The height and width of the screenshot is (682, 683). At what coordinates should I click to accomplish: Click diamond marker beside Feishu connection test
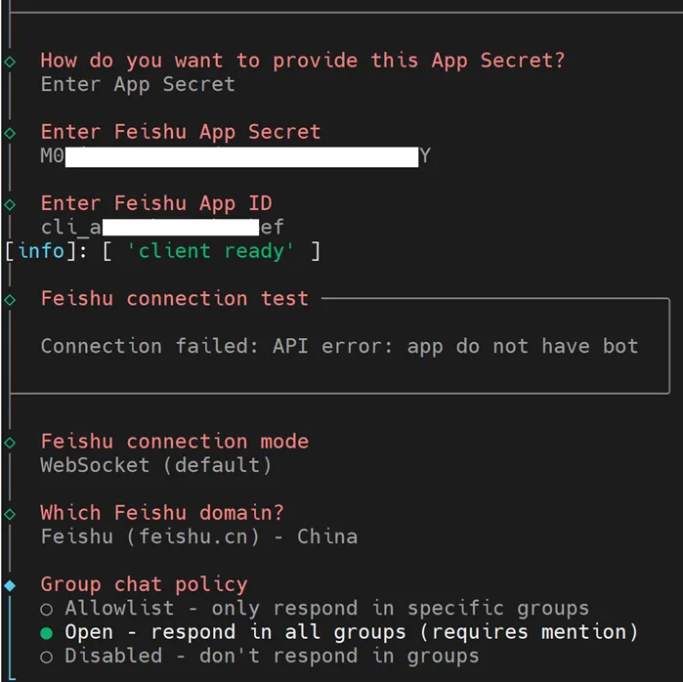click(10, 300)
